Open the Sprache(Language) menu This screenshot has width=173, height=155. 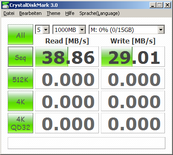99,13
